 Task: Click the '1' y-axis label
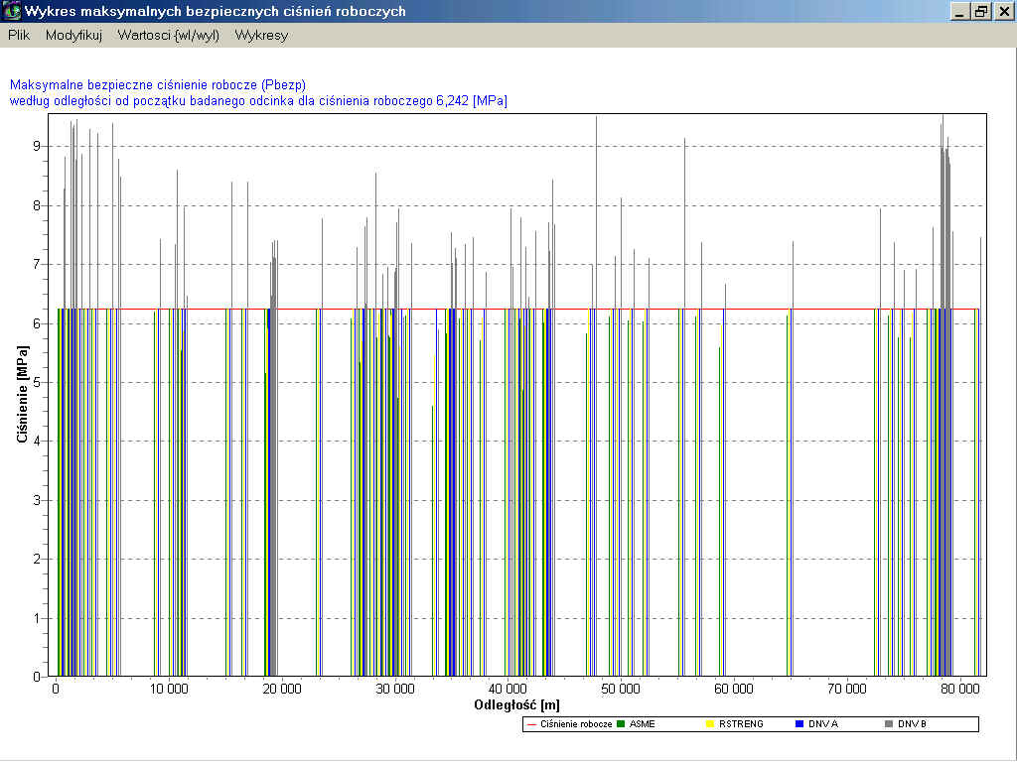(x=37, y=618)
